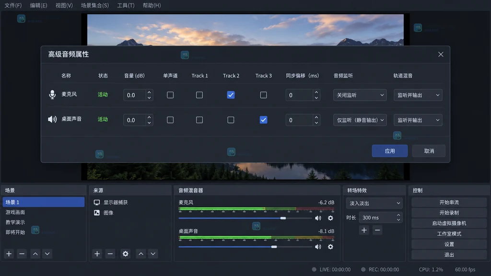The height and width of the screenshot is (276, 491).
Task: Move the source up
Action: coord(141,254)
